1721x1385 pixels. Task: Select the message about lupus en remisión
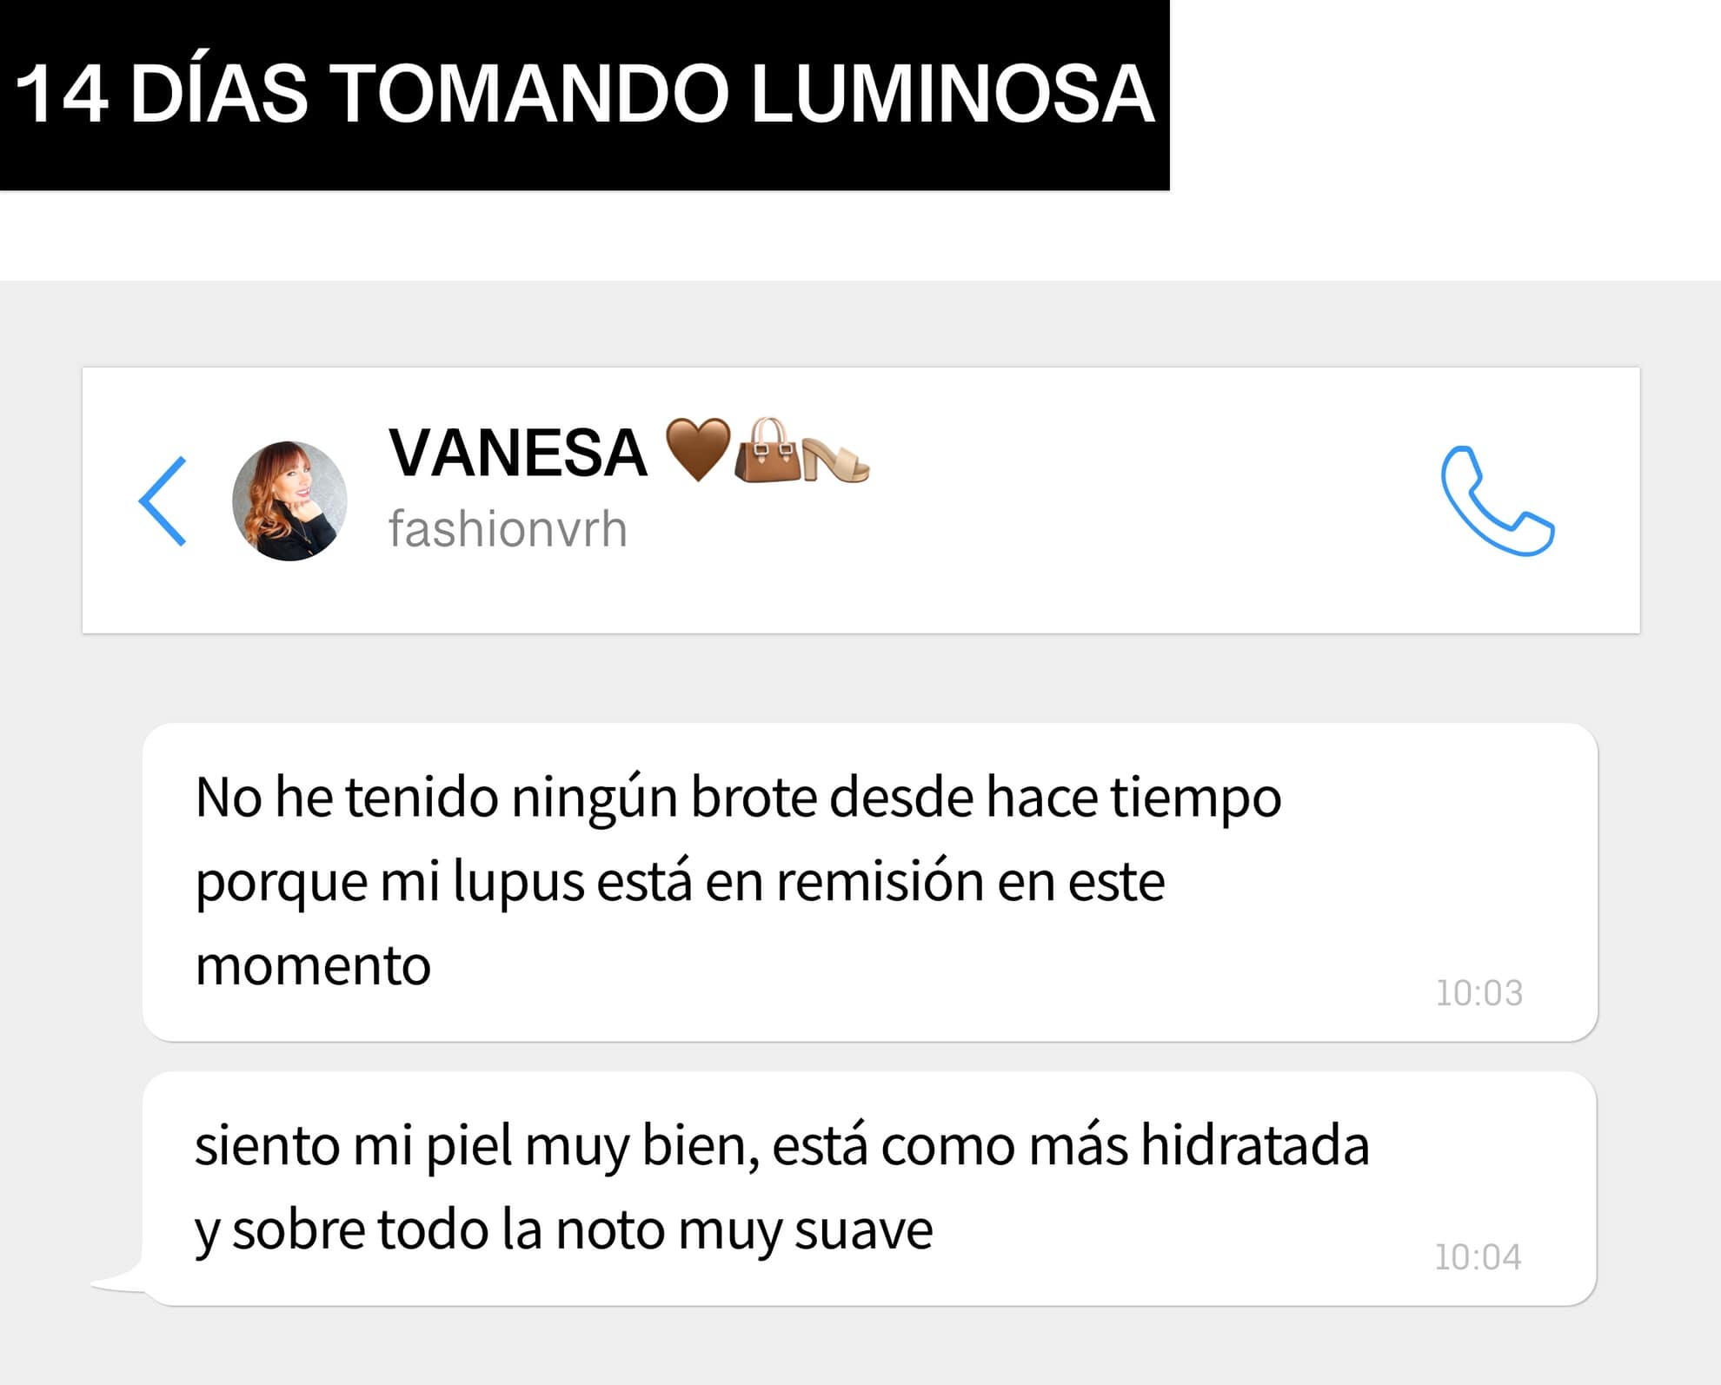click(870, 882)
